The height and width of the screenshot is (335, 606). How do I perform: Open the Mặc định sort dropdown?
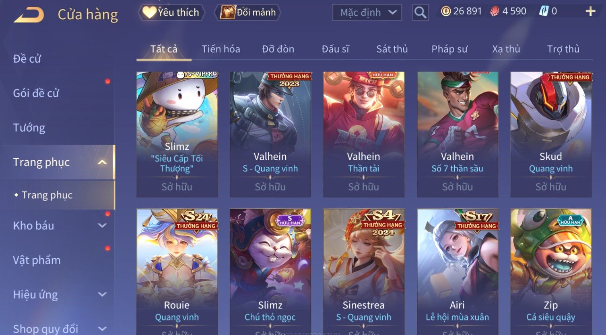[367, 13]
